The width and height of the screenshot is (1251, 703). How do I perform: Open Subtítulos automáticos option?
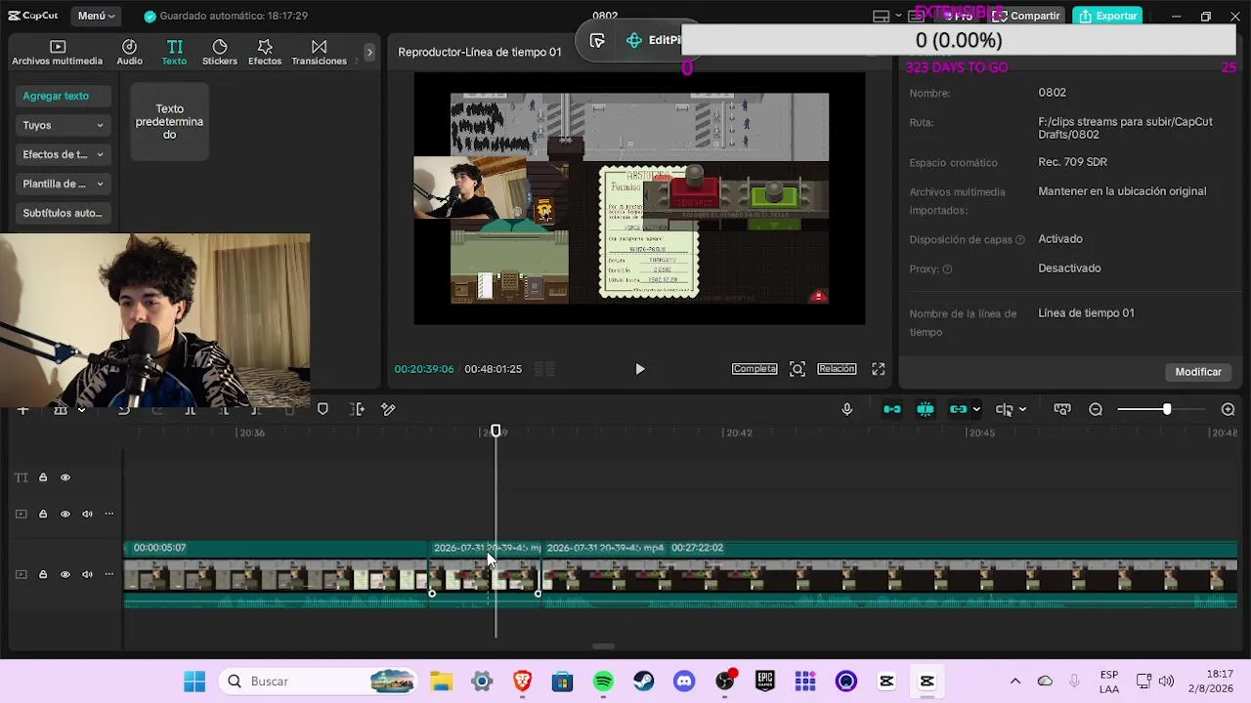click(x=63, y=213)
